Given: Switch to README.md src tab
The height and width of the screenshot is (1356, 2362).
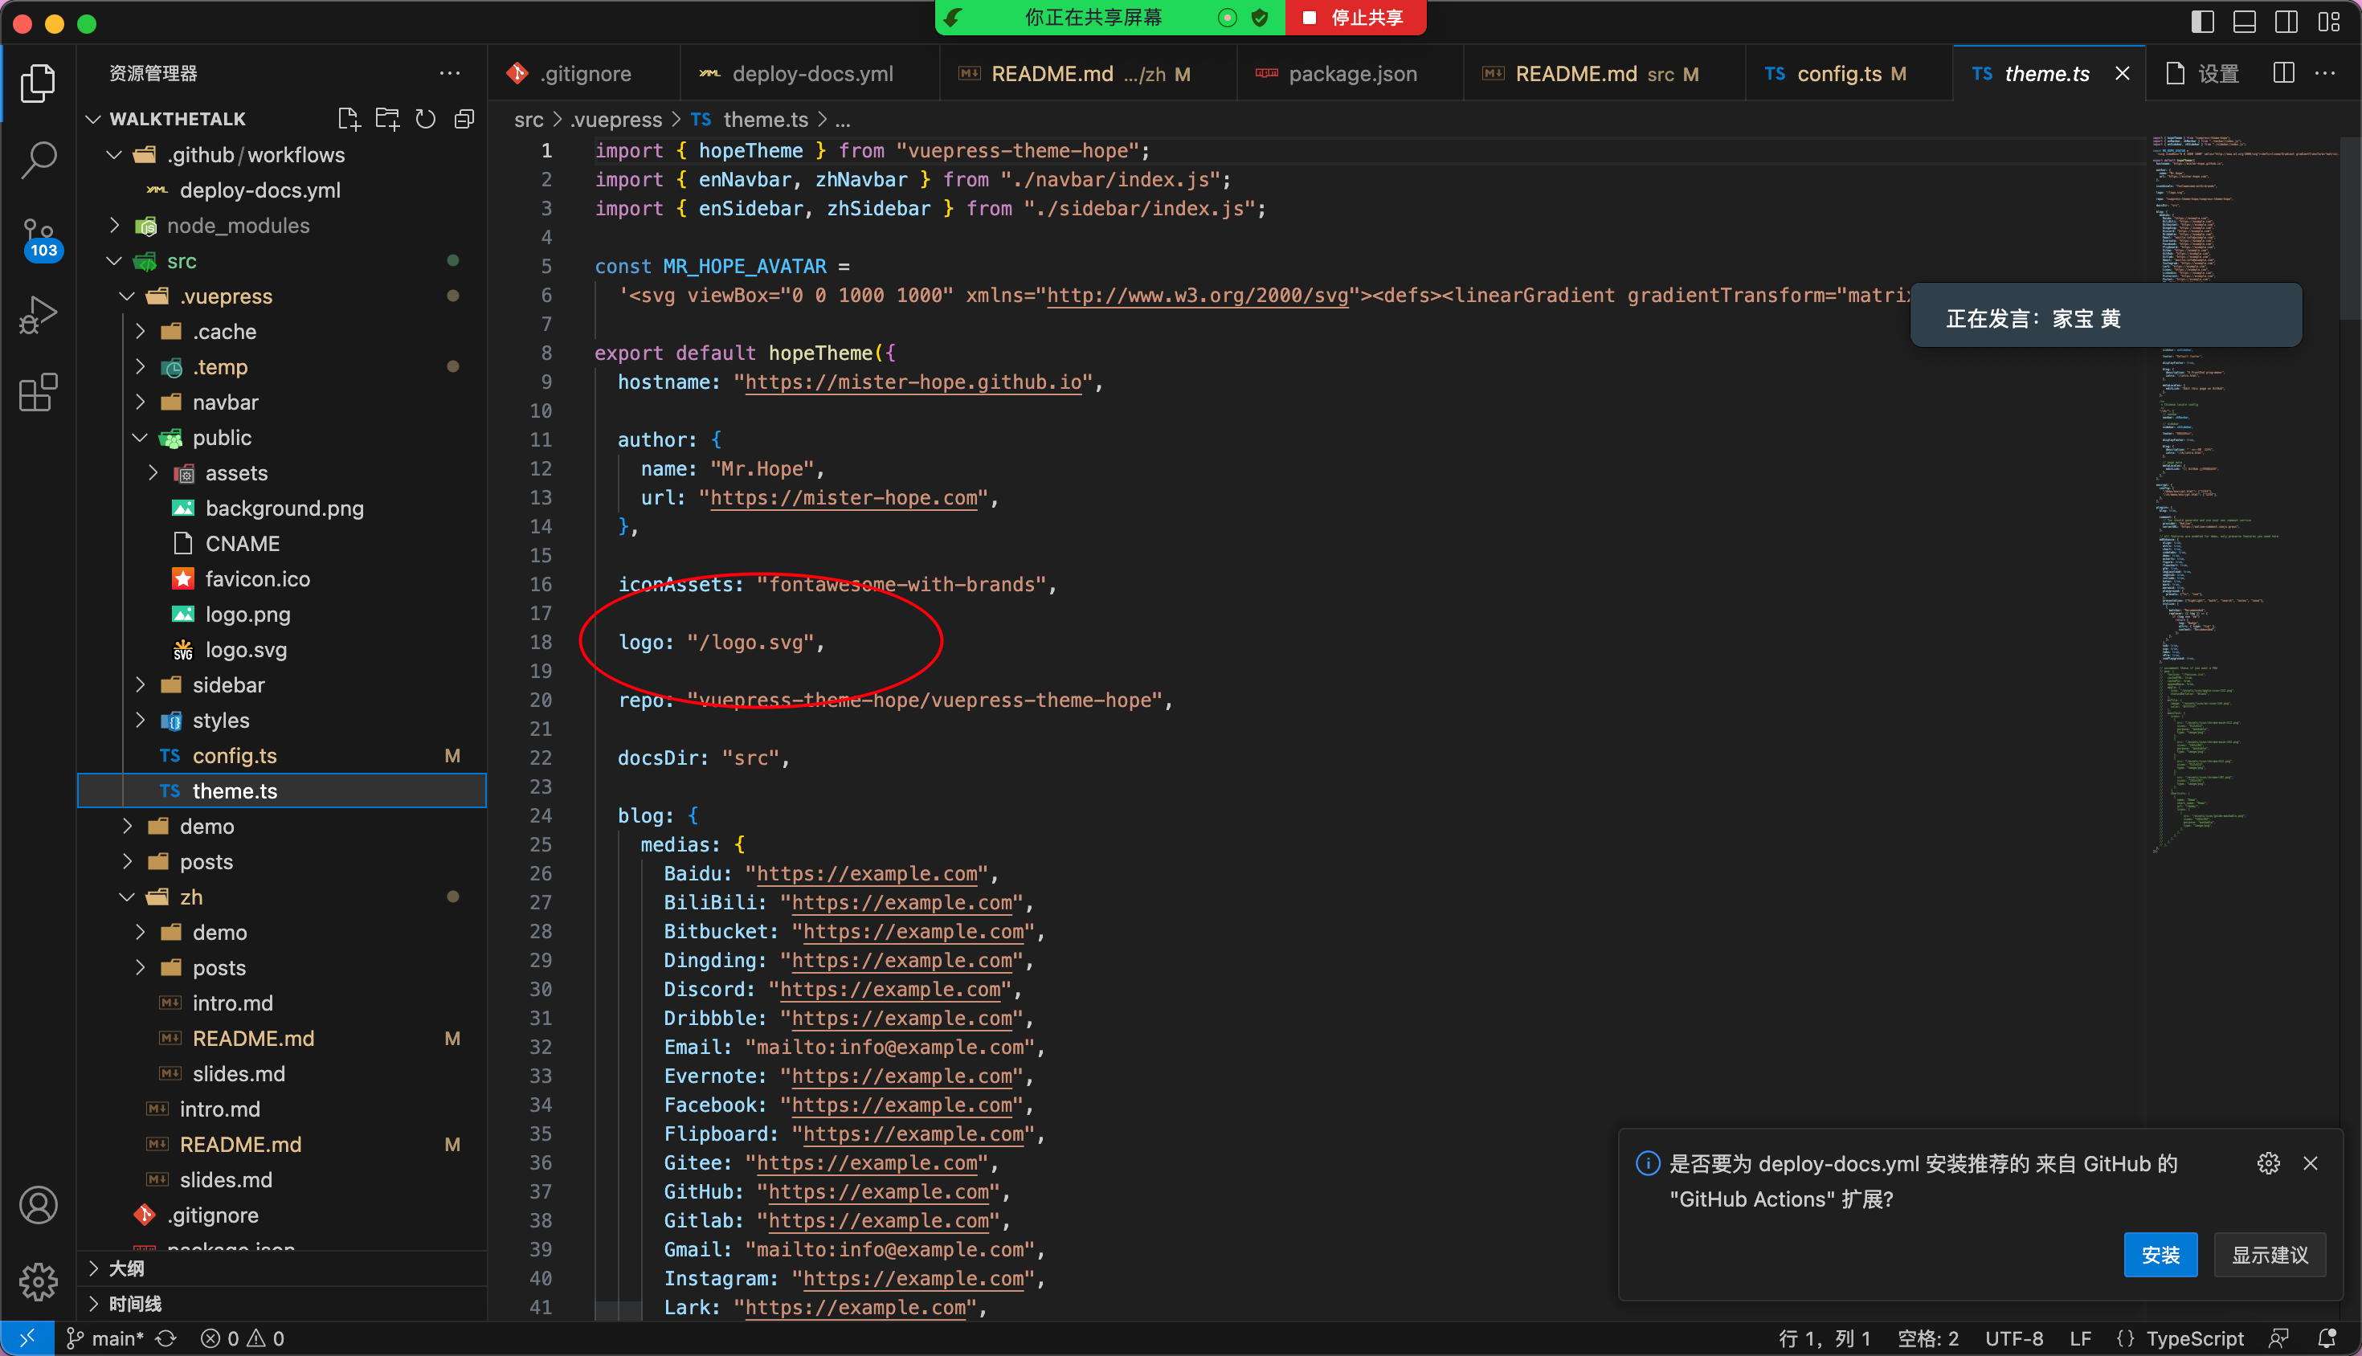Looking at the screenshot, I should point(1604,74).
